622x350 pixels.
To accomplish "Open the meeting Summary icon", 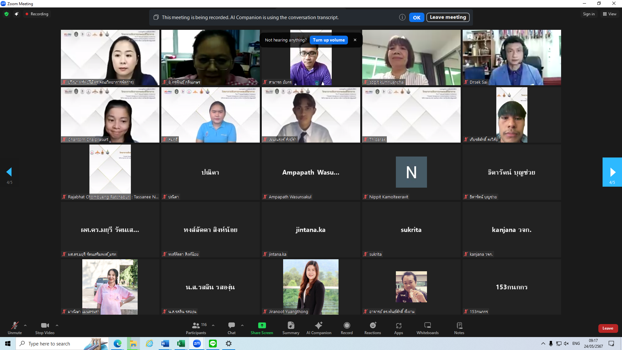I will click(x=291, y=325).
